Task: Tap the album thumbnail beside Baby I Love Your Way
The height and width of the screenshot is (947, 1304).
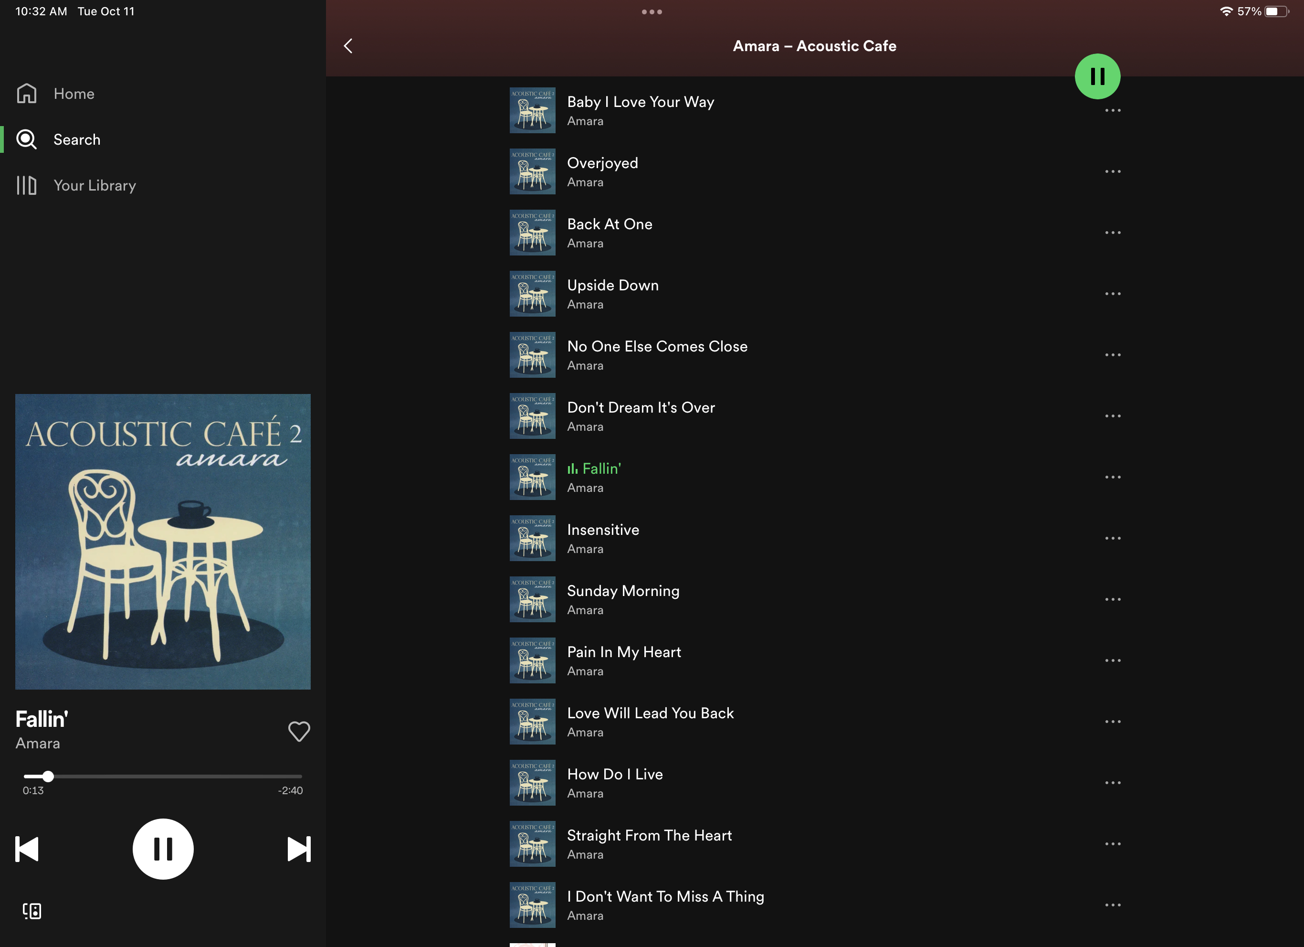Action: [532, 110]
